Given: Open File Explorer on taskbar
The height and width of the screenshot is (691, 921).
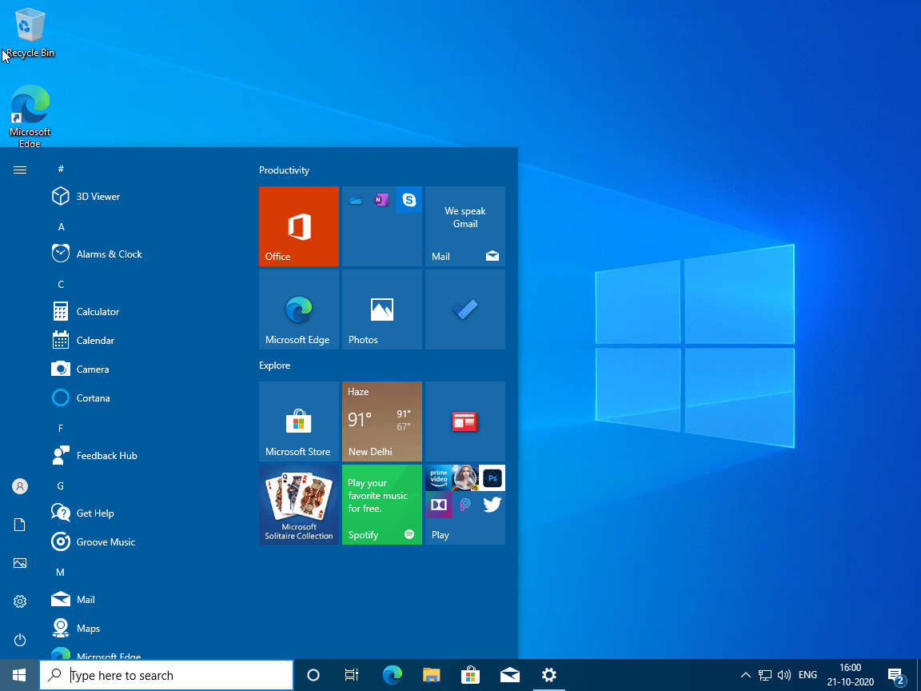Looking at the screenshot, I should (x=431, y=675).
